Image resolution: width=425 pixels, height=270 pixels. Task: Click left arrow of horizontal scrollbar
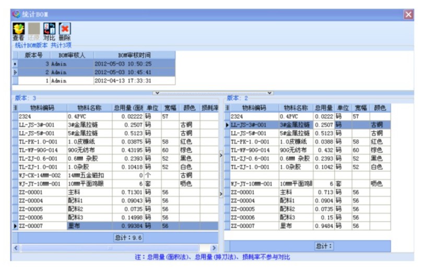point(16,248)
